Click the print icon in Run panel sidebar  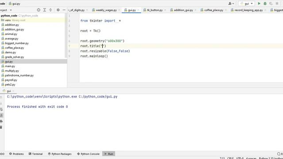point(1,121)
